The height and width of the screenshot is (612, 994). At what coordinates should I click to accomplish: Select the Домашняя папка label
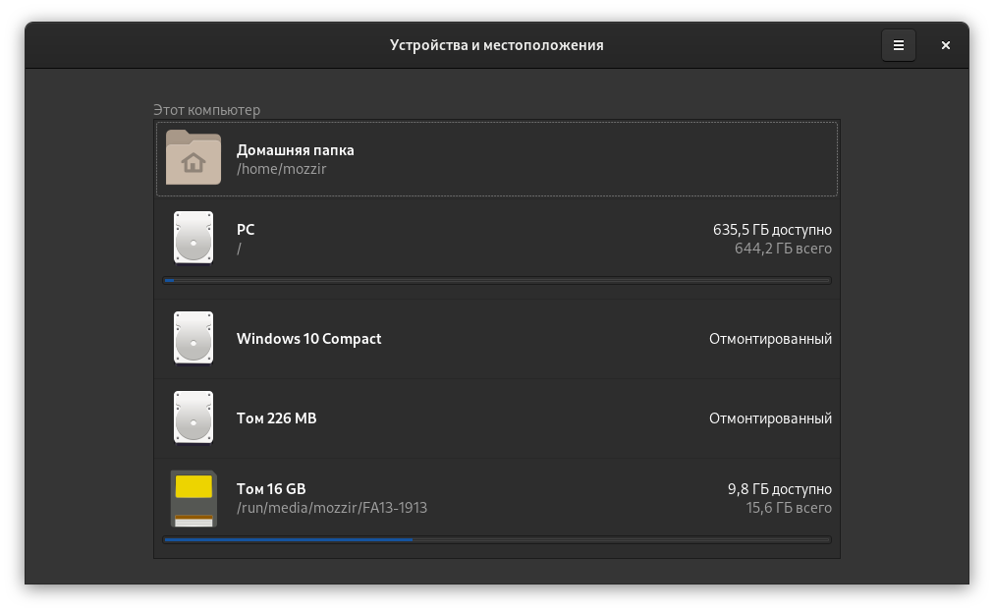click(296, 150)
